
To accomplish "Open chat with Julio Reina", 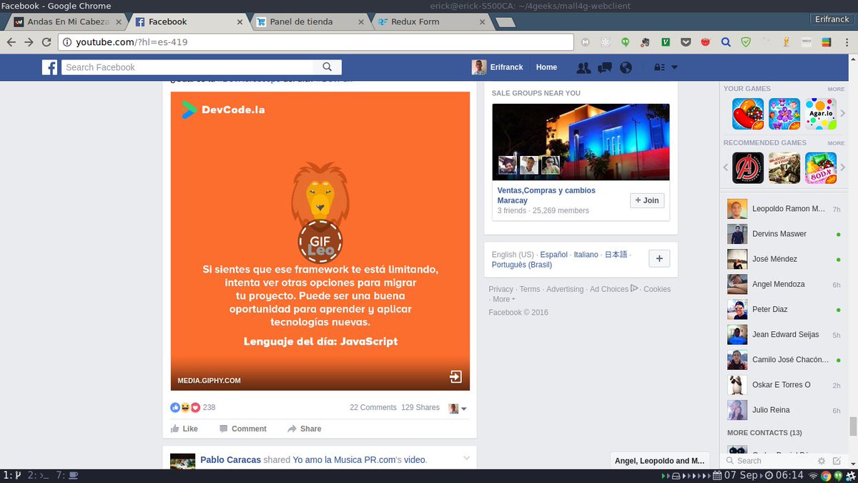I will [784, 411].
